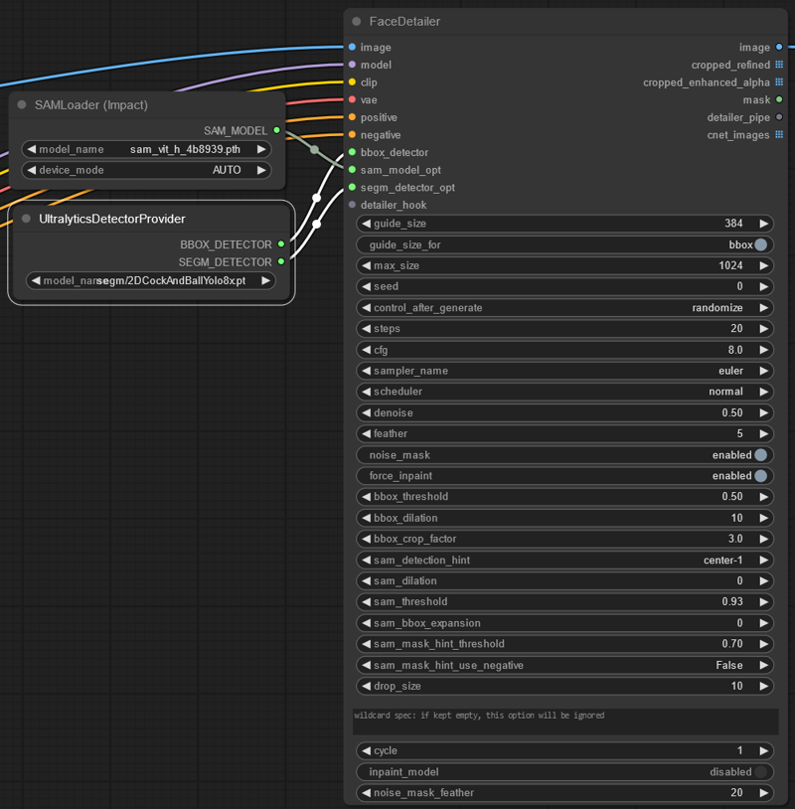This screenshot has width=795, height=809.
Task: Decrease bbox_dilation with left arrow
Action: (x=367, y=518)
